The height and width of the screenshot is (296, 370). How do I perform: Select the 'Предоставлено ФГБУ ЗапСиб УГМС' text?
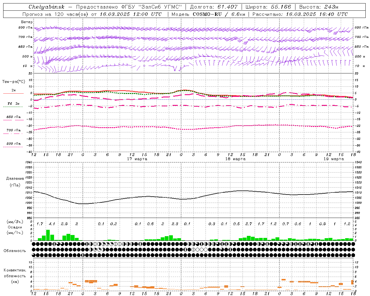[x=129, y=7]
